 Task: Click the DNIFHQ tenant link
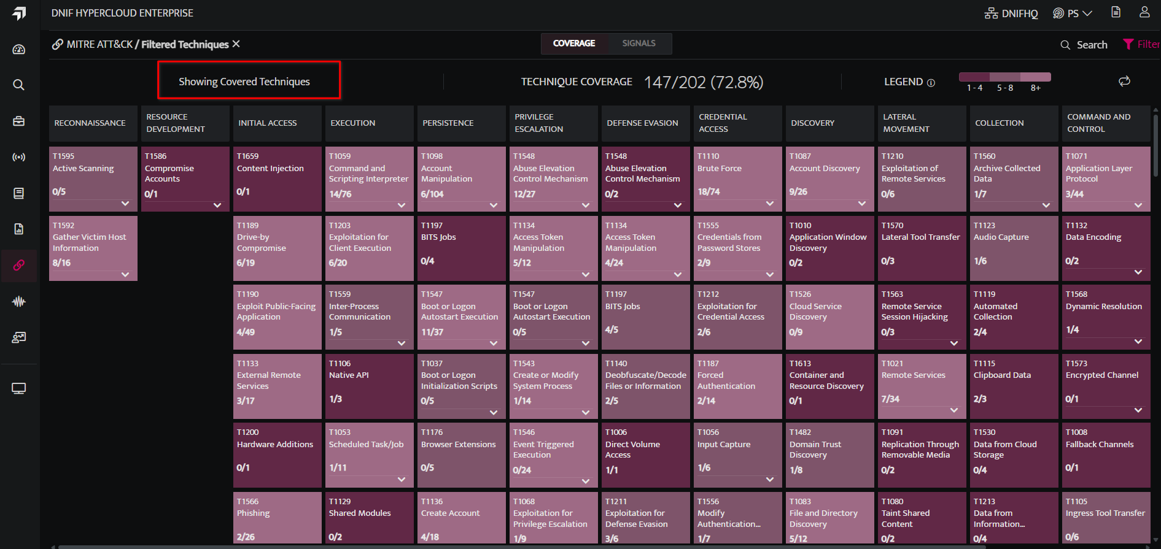(x=1011, y=13)
